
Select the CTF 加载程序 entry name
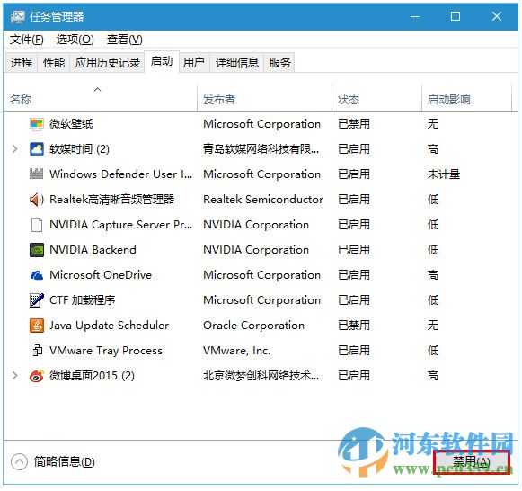83,300
